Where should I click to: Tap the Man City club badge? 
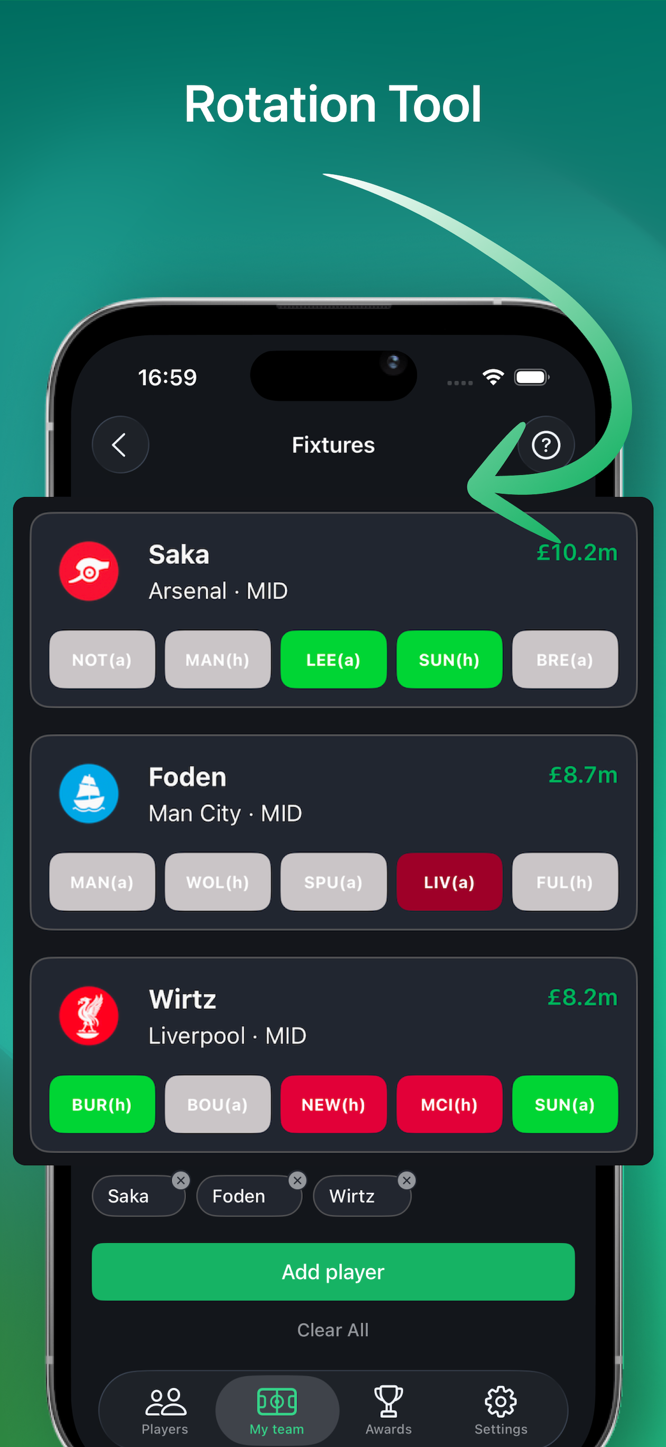[89, 793]
